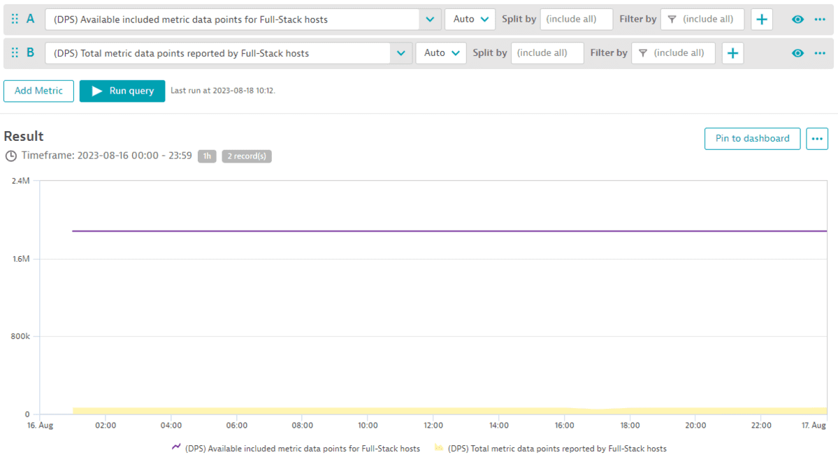Click the 1h resolution tag

coord(206,156)
